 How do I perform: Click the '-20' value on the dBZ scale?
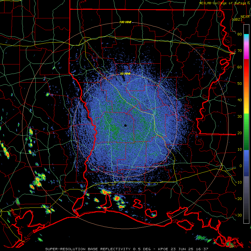238,199
